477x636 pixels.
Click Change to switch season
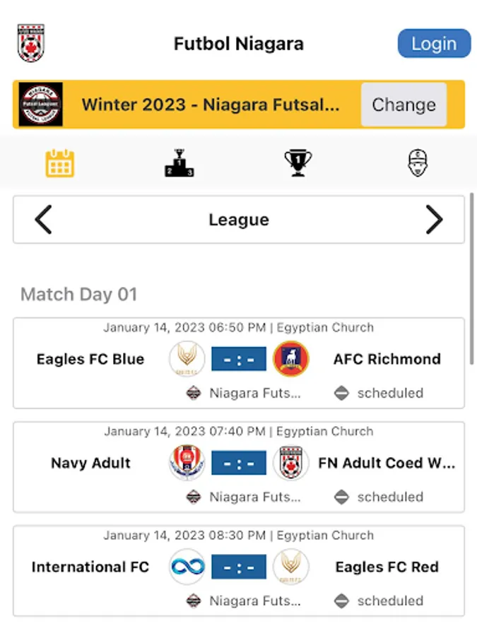[404, 105]
